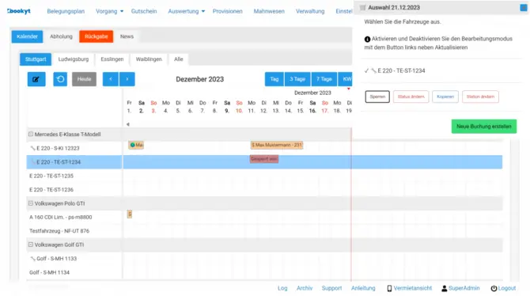
Task: Click the Sperren button
Action: [x=377, y=97]
